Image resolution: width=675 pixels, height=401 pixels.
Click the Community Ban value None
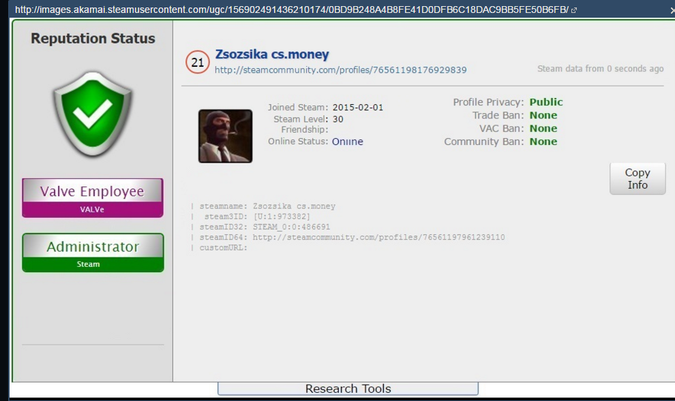pyautogui.click(x=543, y=142)
